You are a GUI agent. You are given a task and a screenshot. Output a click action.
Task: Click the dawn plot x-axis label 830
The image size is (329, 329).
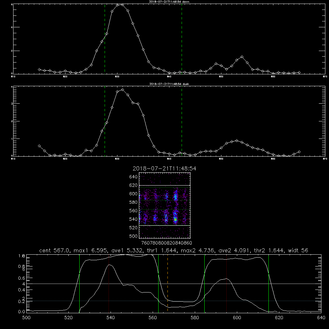[x=117, y=77]
